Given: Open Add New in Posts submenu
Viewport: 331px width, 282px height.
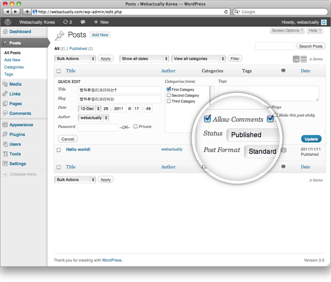Looking at the screenshot, I should (12, 60).
